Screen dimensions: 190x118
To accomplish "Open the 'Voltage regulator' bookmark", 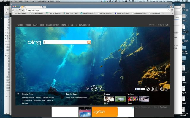I will pos(104,13).
